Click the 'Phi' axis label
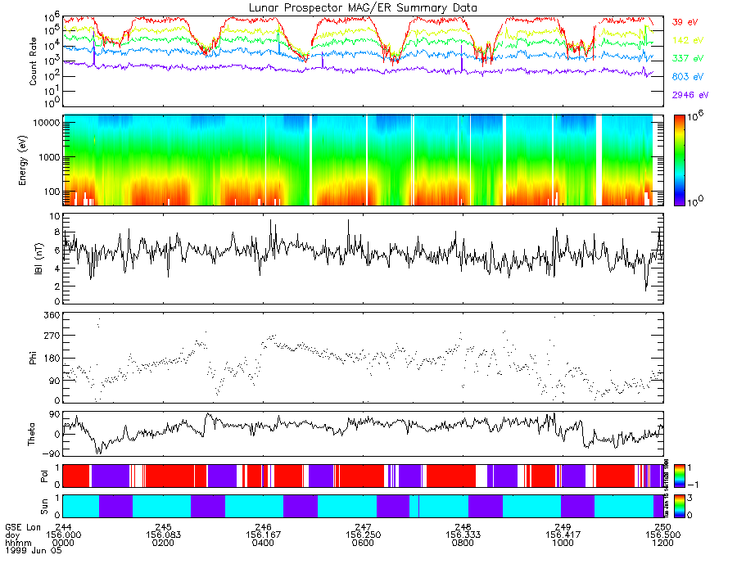The height and width of the screenshot is (573, 737). pyautogui.click(x=33, y=358)
